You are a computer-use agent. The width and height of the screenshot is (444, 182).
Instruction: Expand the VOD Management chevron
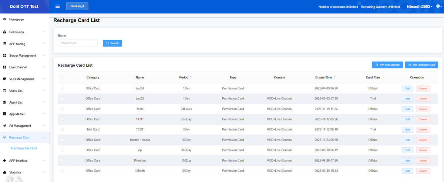point(44,79)
